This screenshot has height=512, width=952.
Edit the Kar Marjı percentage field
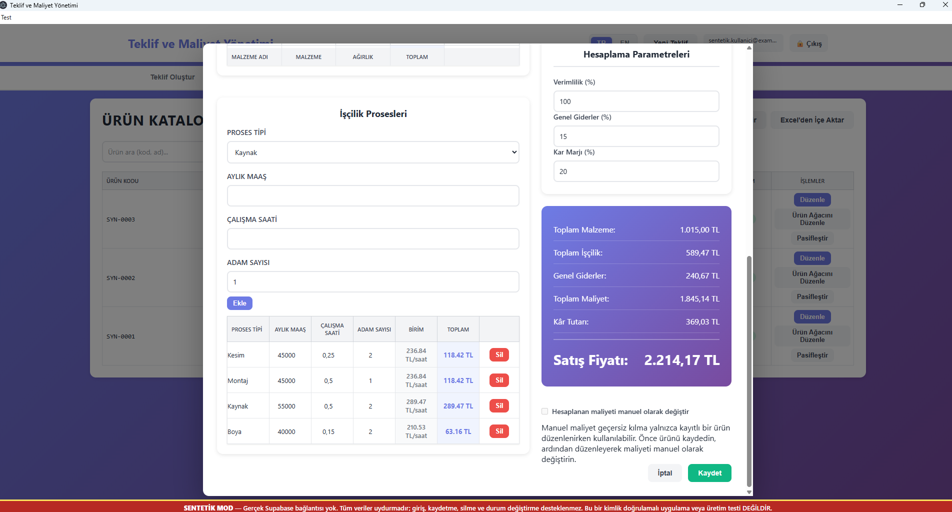pyautogui.click(x=636, y=171)
